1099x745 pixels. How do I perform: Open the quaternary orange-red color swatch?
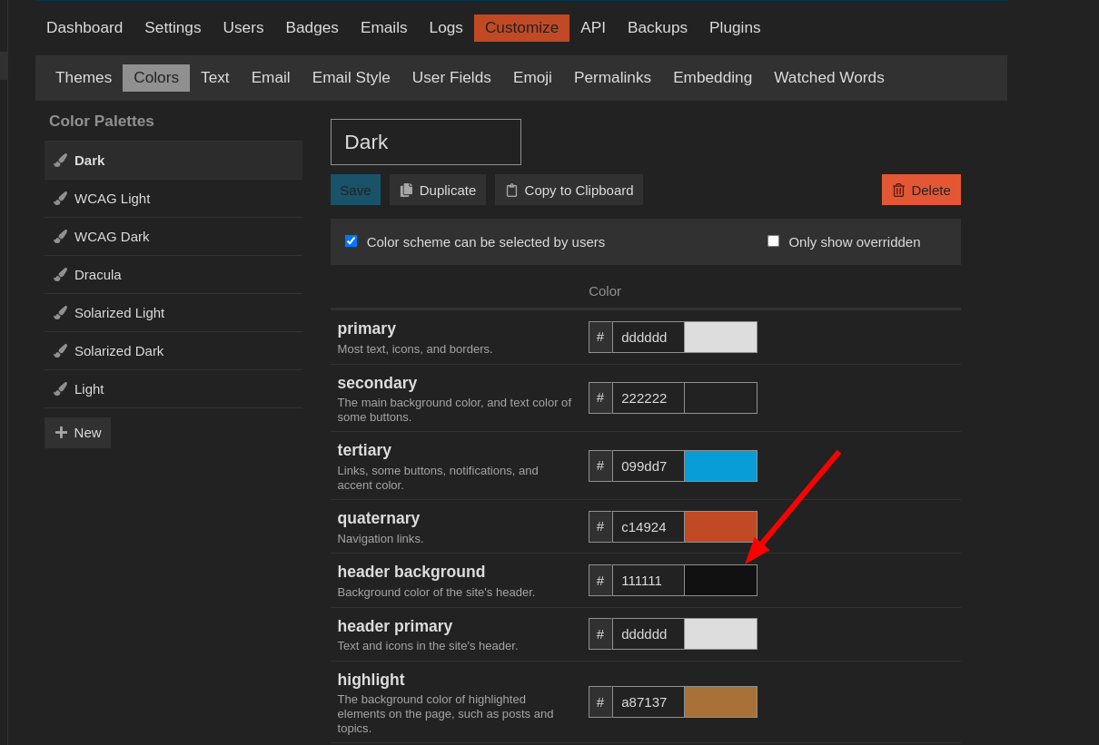[x=720, y=526]
